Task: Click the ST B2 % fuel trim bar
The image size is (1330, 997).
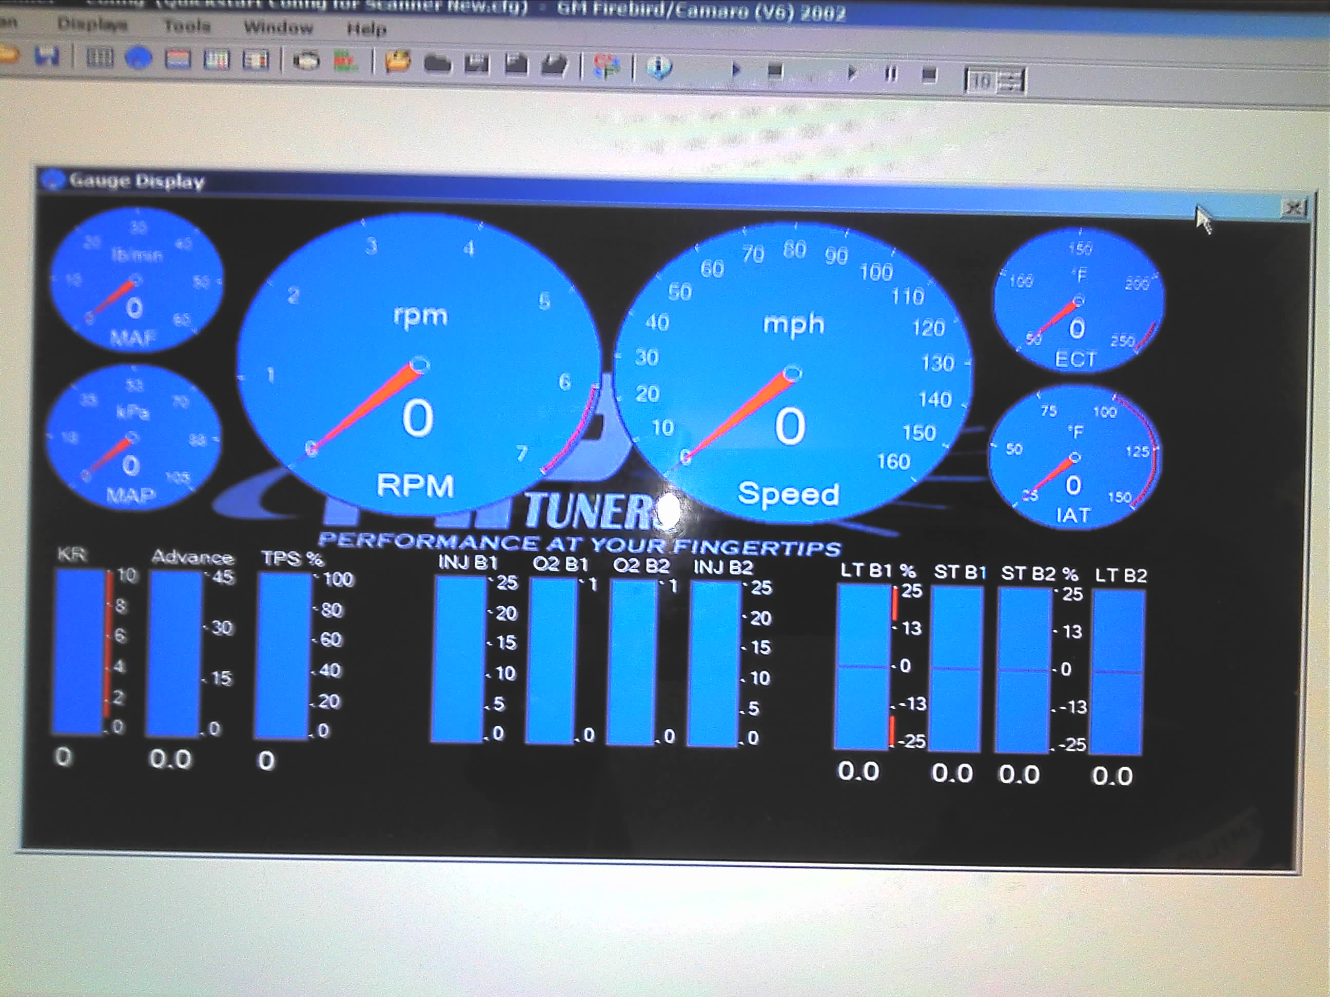Action: coord(1024,670)
